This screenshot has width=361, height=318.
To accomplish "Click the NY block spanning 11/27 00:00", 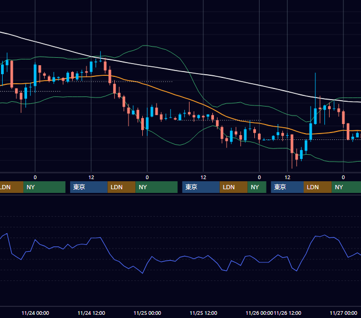I will [x=346, y=187].
